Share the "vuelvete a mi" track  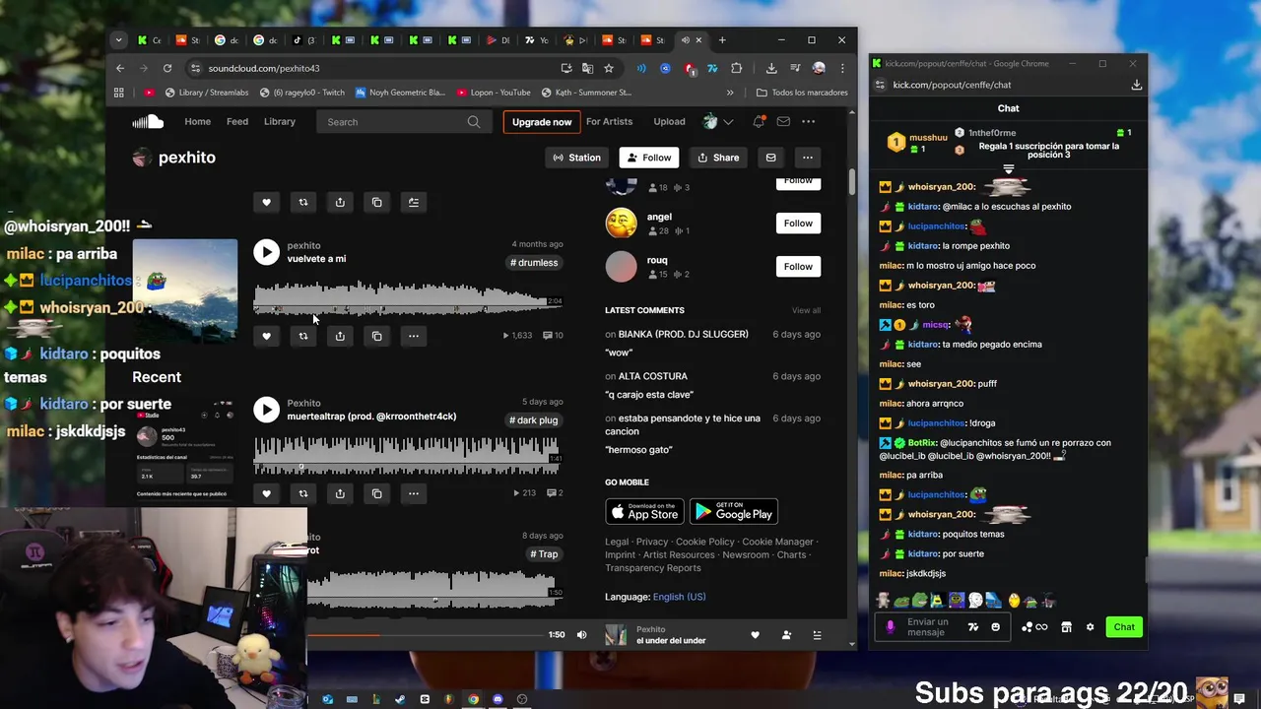tap(340, 336)
